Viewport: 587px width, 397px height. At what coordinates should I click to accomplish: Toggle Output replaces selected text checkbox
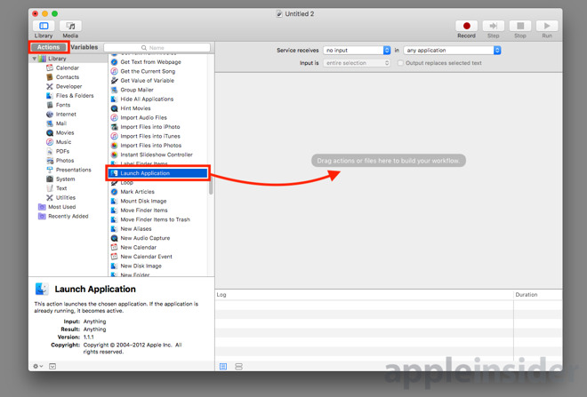pyautogui.click(x=400, y=63)
